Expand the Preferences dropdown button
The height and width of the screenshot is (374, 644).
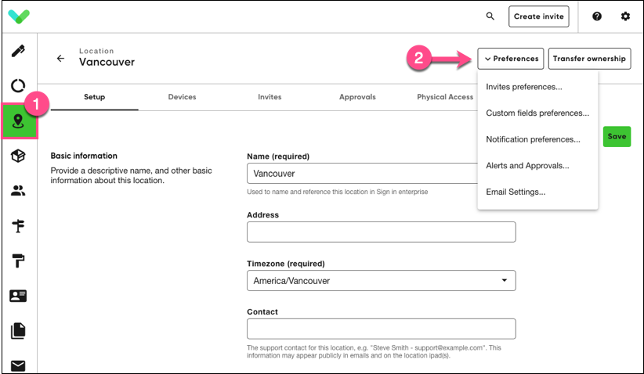pos(511,59)
